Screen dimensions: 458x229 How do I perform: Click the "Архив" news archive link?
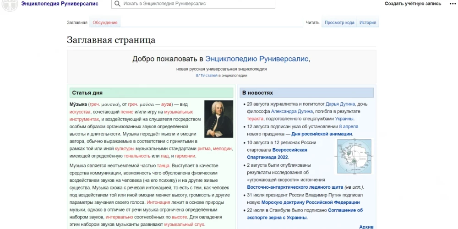366,227
